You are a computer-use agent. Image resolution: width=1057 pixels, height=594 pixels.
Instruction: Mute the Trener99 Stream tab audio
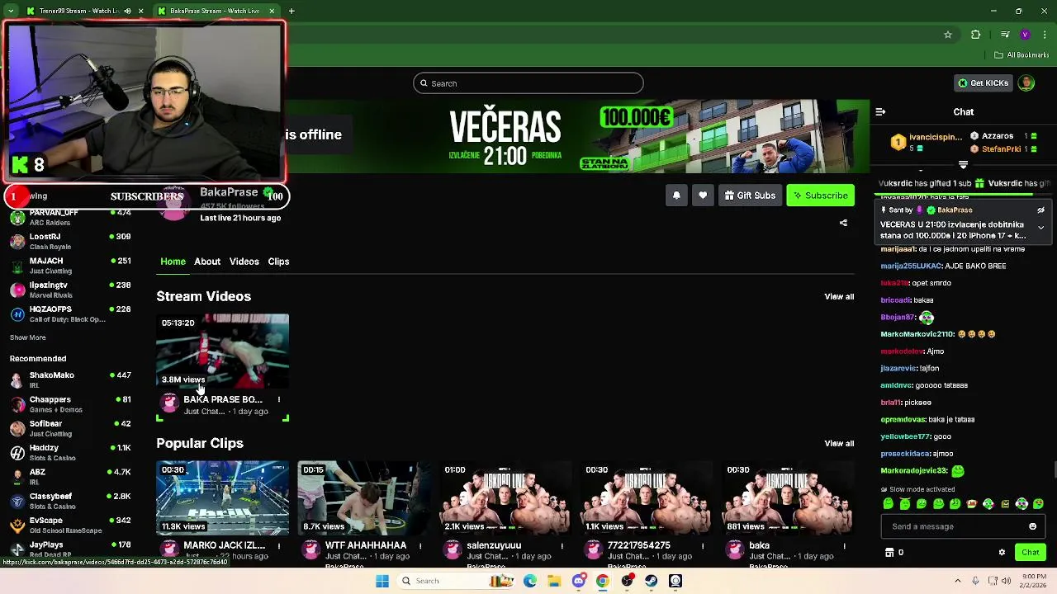pos(127,11)
